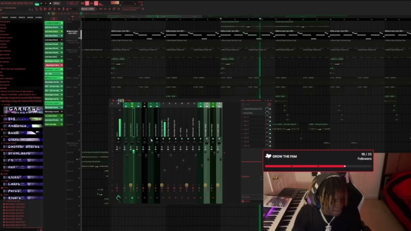Switch browser to the PLUGINS tab
Viewport: 411px width, 231px height.
click(13, 17)
